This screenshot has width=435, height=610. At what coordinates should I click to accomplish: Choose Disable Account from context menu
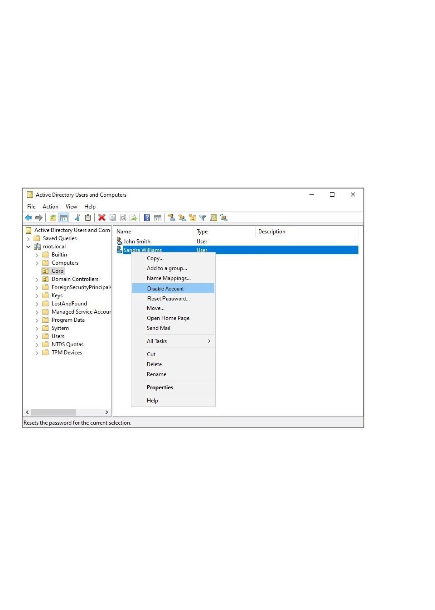pyautogui.click(x=173, y=289)
